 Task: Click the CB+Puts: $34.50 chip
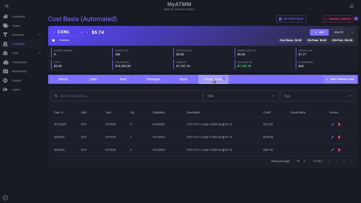342,40
